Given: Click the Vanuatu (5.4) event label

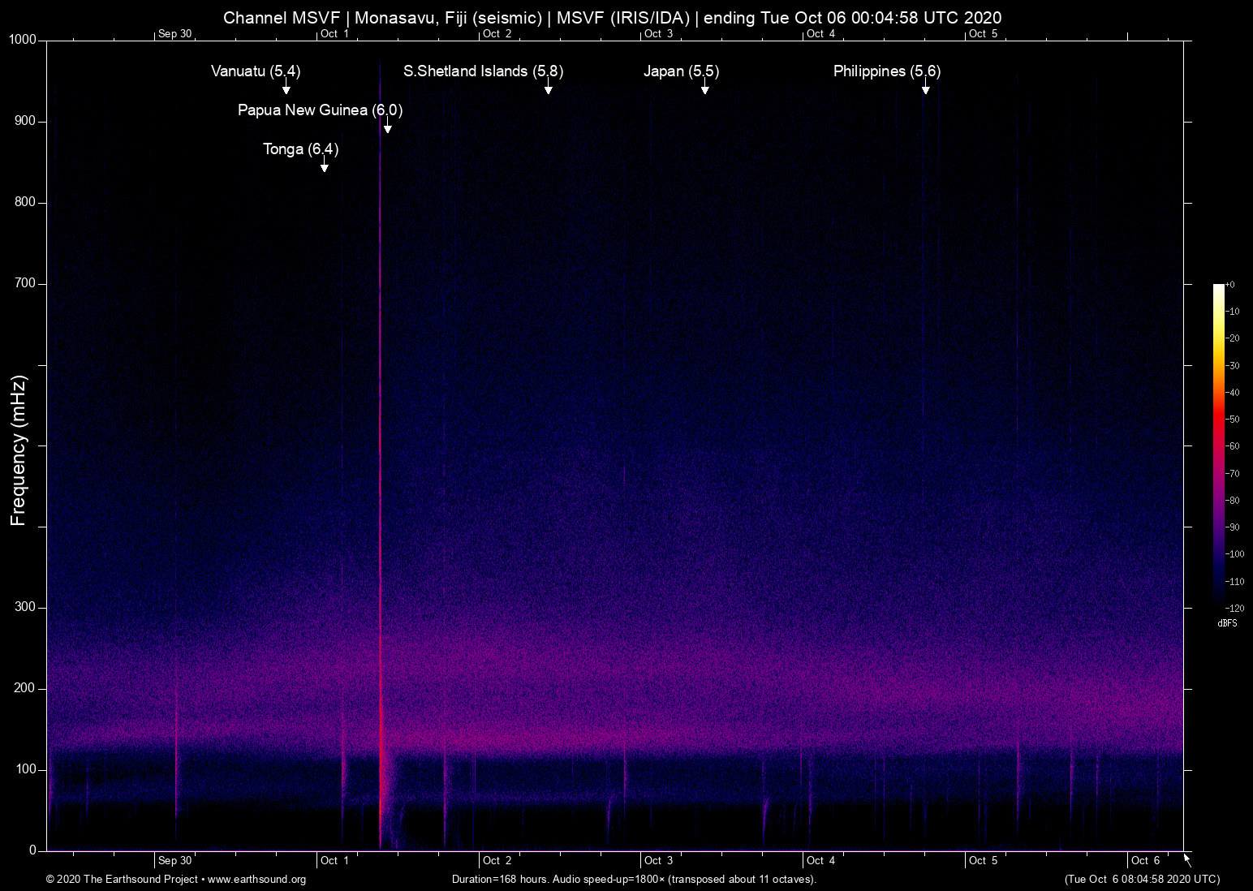Looking at the screenshot, I should pos(255,71).
